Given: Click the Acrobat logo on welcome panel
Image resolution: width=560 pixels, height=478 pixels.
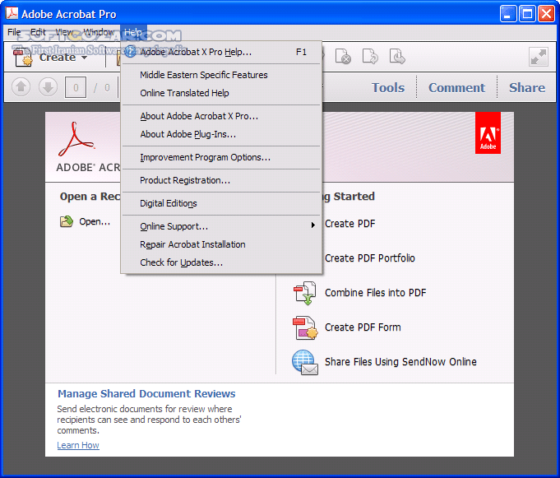Looking at the screenshot, I should pyautogui.click(x=76, y=140).
